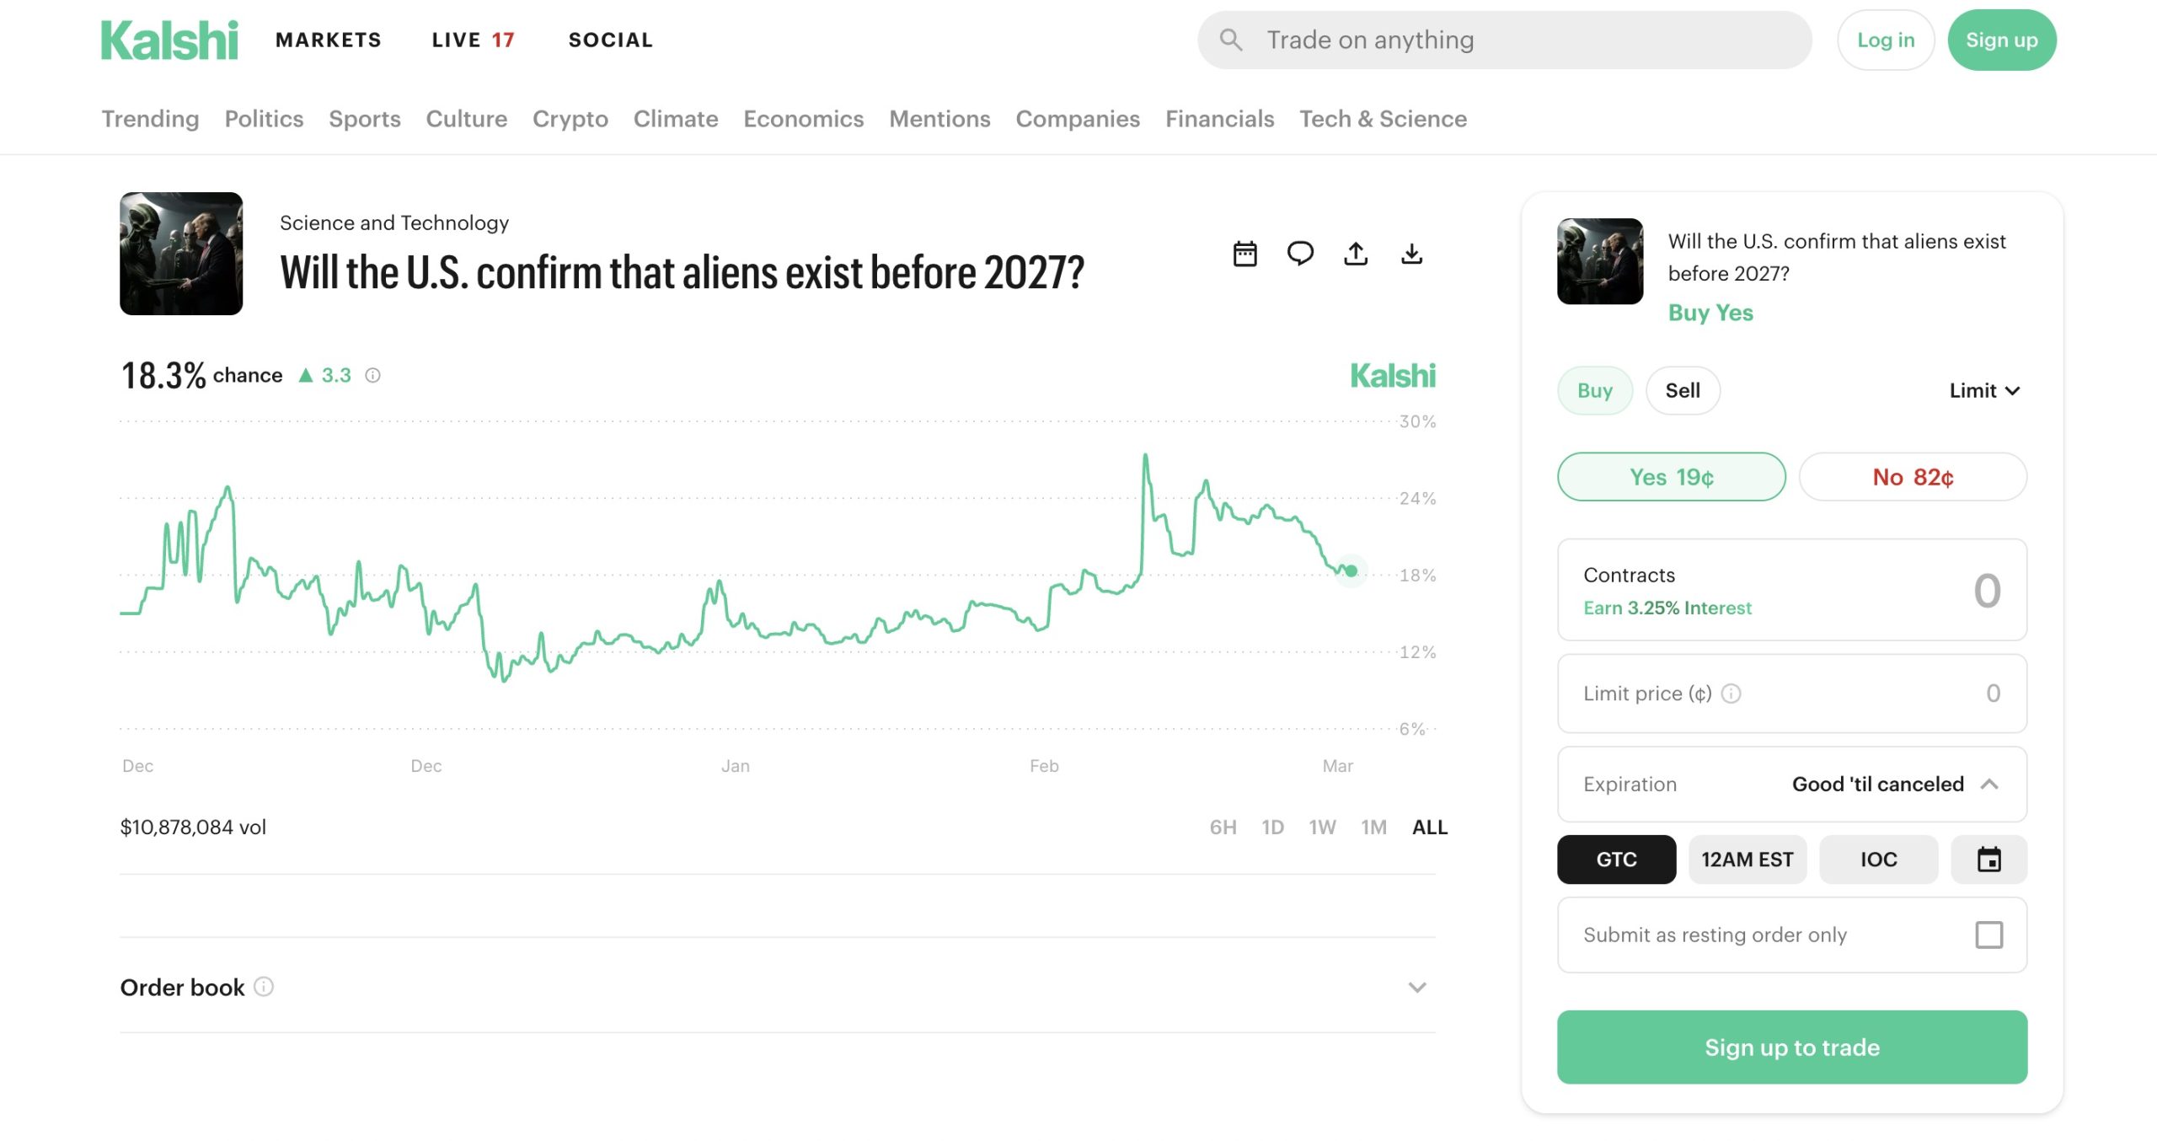Choose the No 82¢ option
This screenshot has height=1141, width=2157.
click(x=1913, y=477)
